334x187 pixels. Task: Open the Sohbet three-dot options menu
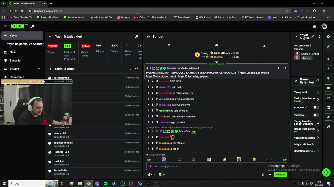coord(285,37)
